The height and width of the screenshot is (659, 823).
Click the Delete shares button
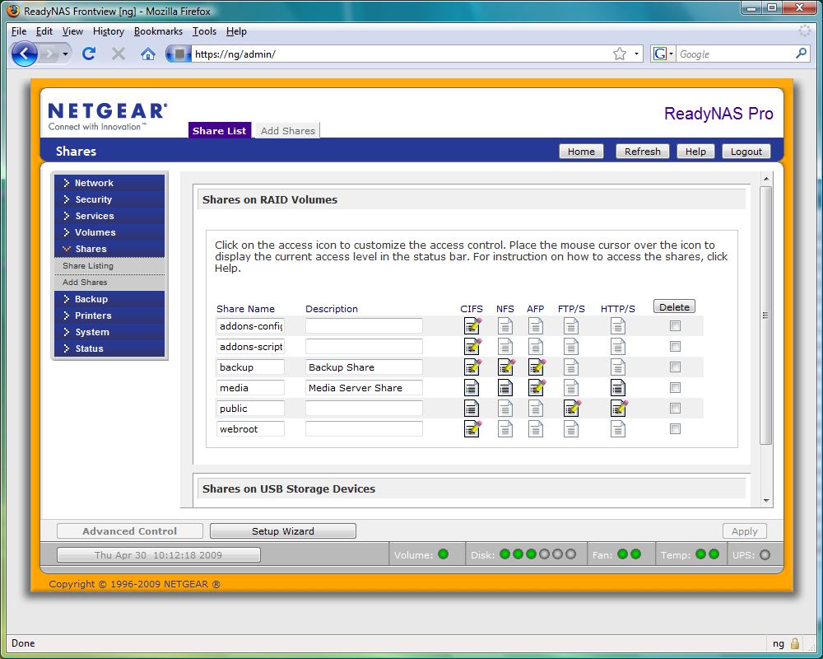click(674, 307)
